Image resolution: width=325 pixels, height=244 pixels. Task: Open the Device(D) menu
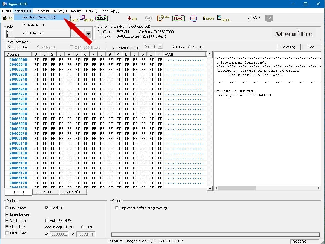[x=60, y=11]
